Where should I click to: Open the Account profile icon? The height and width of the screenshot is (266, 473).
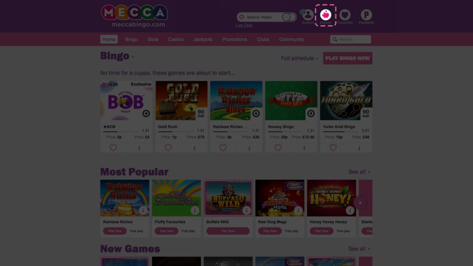pyautogui.click(x=308, y=15)
